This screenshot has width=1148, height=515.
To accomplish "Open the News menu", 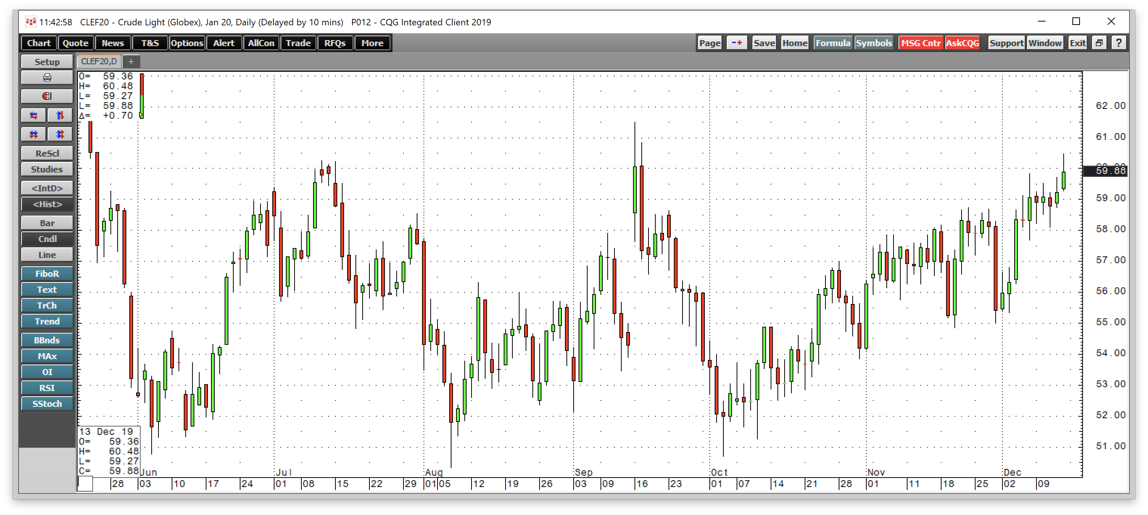I will 113,43.
